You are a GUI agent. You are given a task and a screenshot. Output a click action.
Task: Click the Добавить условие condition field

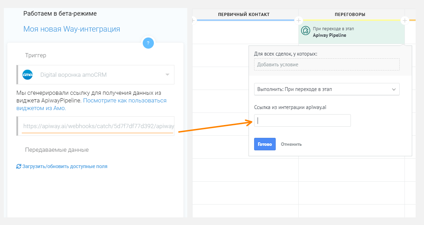tap(327, 64)
